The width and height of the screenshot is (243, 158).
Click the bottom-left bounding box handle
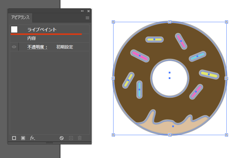113,135
